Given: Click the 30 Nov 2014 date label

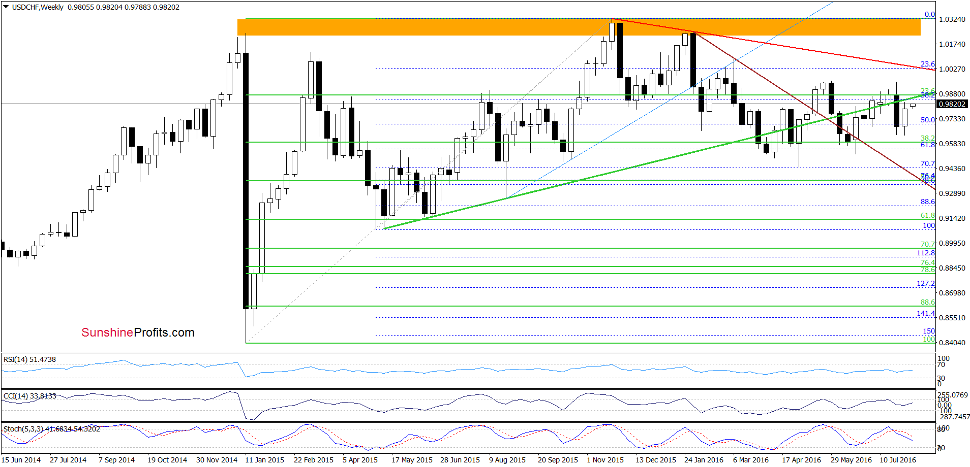Looking at the screenshot, I should pyautogui.click(x=217, y=460).
